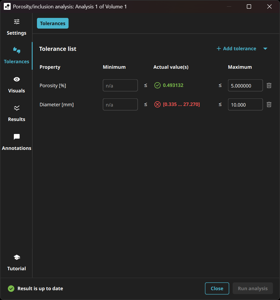The width and height of the screenshot is (280, 300).
Task: Click red failed icon for Diameter value
Action: [157, 105]
